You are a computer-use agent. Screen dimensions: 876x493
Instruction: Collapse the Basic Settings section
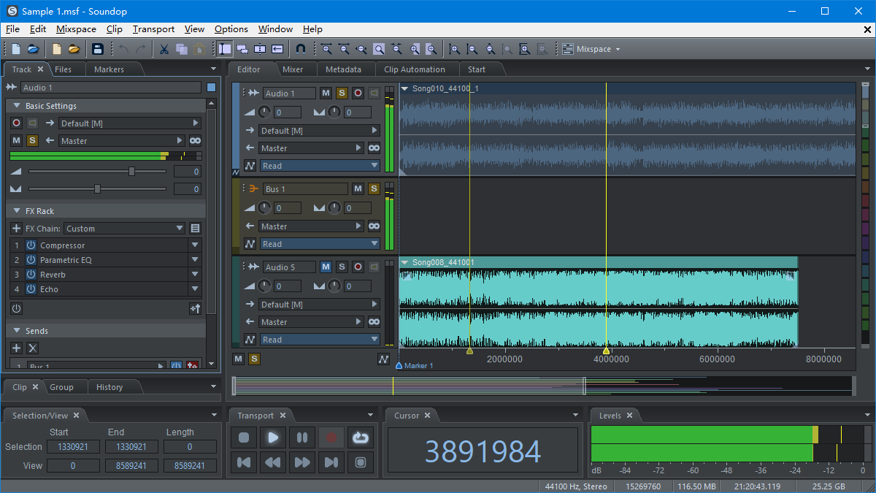coord(16,105)
